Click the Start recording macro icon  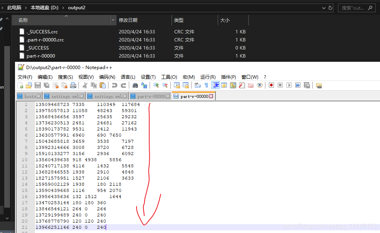pos(272,85)
